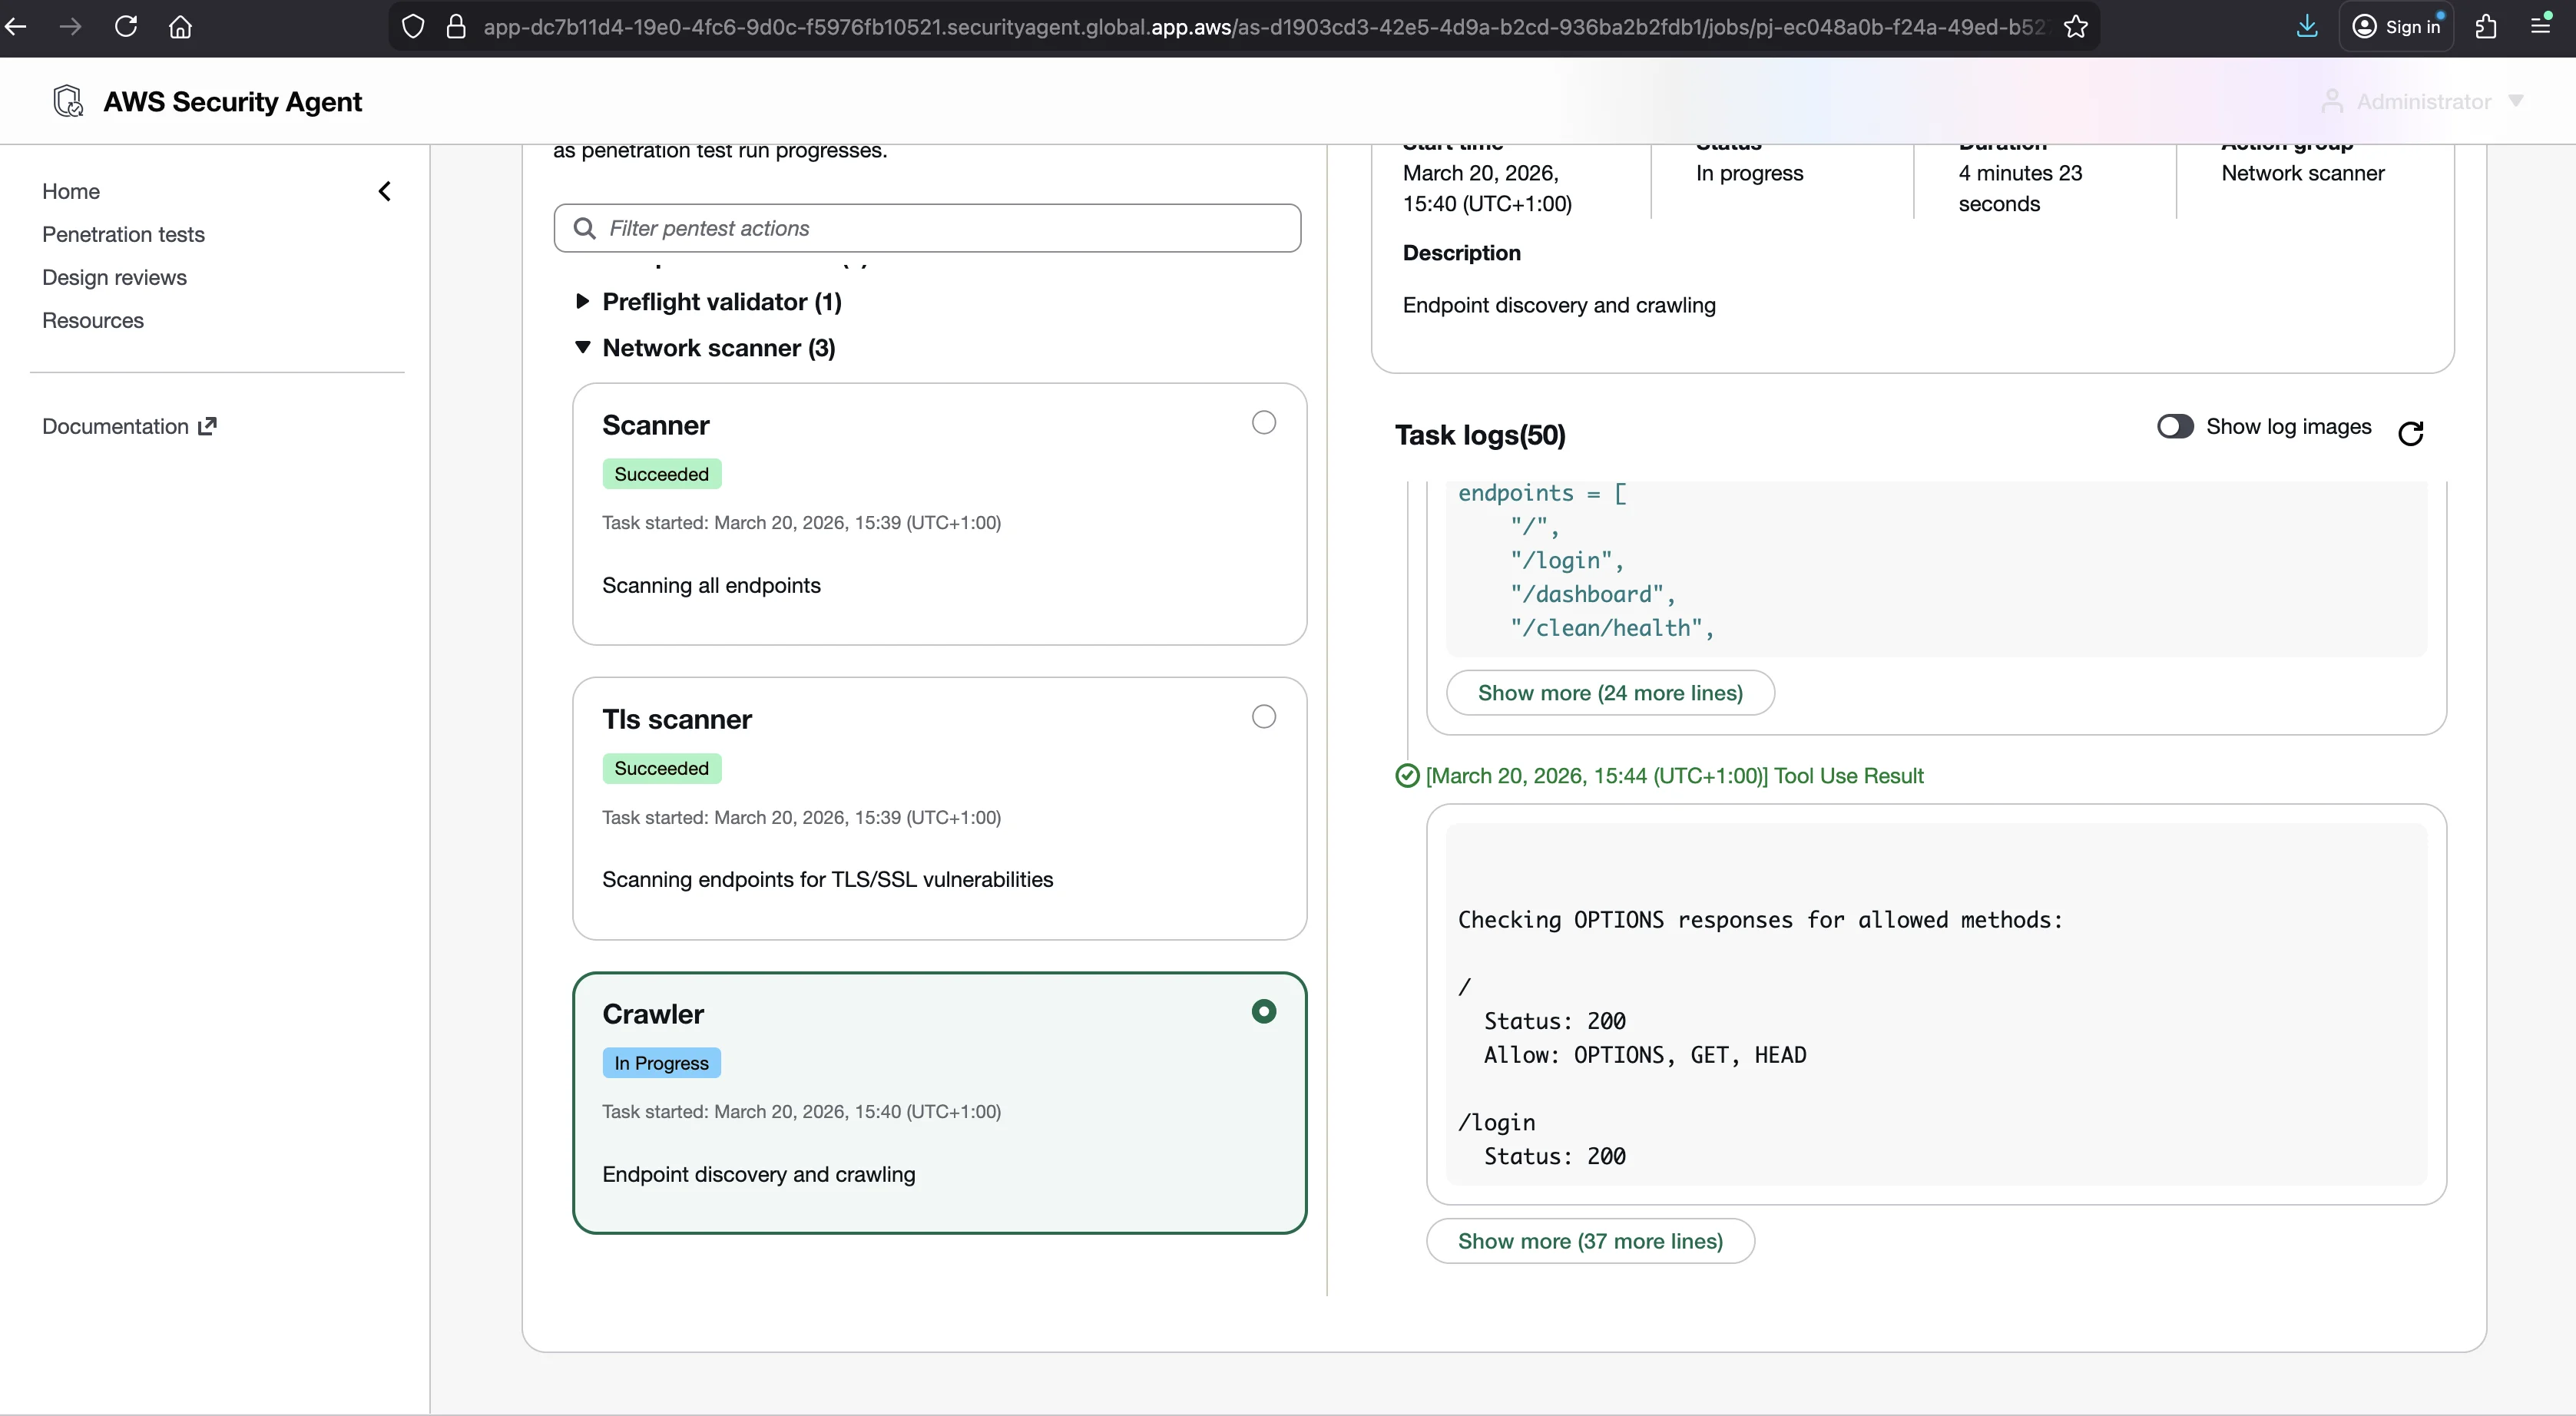Click the Scanner card title
Image resolution: width=2576 pixels, height=1416 pixels.
[655, 425]
